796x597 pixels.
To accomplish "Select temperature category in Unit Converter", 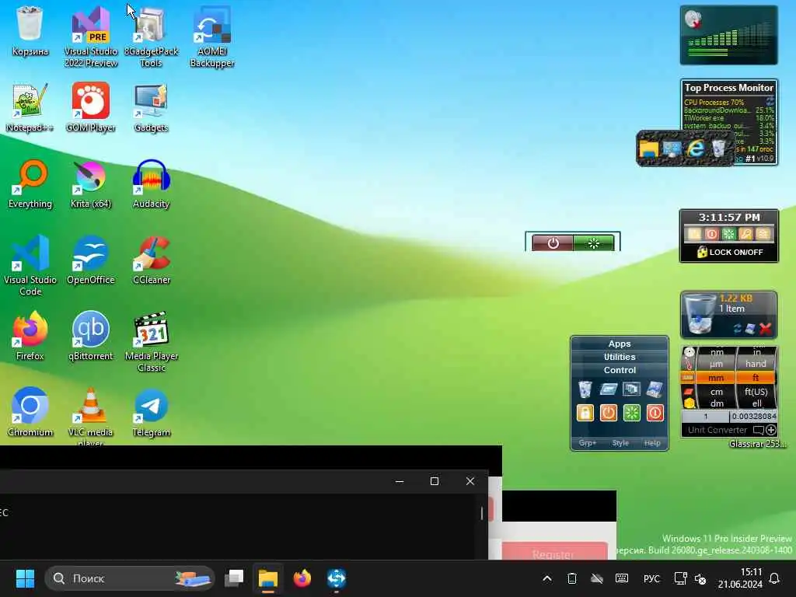I will [x=689, y=365].
